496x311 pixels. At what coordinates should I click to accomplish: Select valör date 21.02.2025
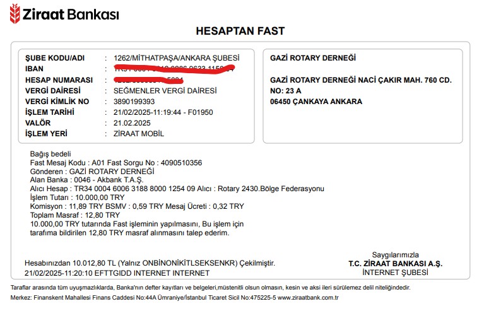(x=132, y=123)
